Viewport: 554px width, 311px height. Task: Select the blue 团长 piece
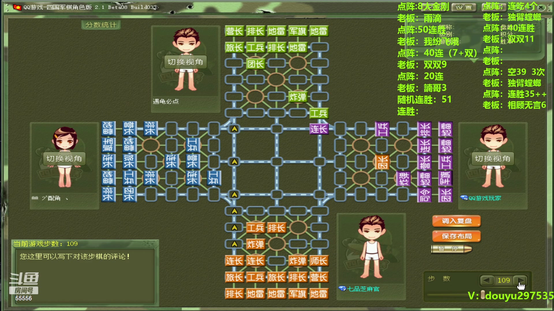click(x=129, y=195)
